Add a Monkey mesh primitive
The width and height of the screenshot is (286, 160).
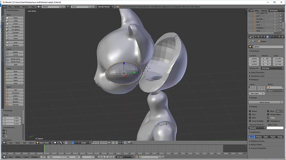coord(14,45)
